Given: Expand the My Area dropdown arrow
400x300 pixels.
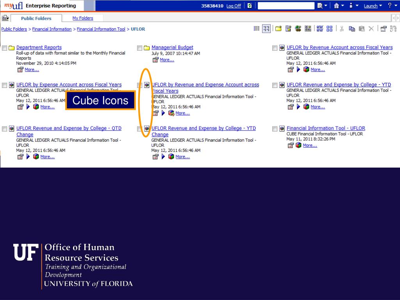Looking at the screenshot, I should click(357, 5).
